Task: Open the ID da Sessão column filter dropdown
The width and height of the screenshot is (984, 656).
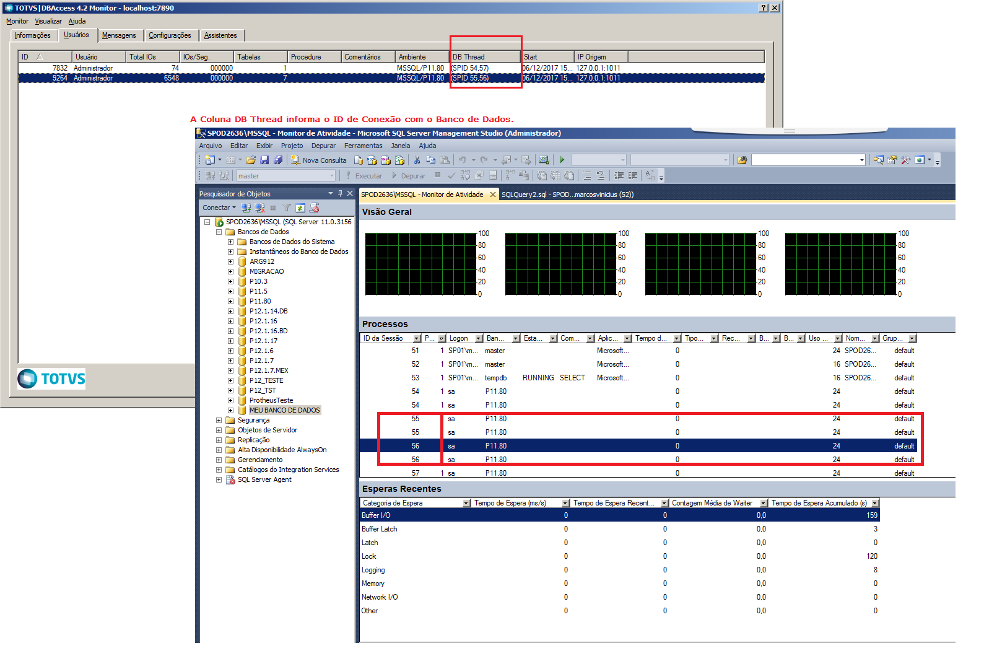Action: [417, 338]
